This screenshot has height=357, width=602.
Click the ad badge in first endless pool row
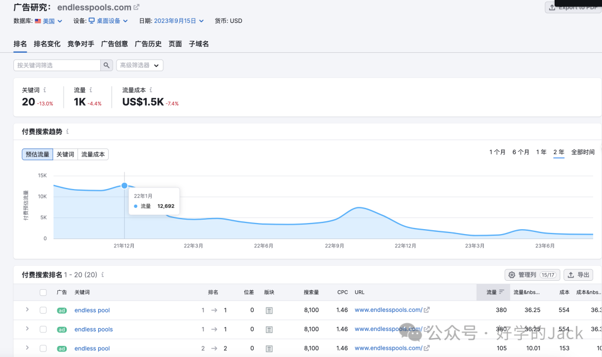point(62,311)
